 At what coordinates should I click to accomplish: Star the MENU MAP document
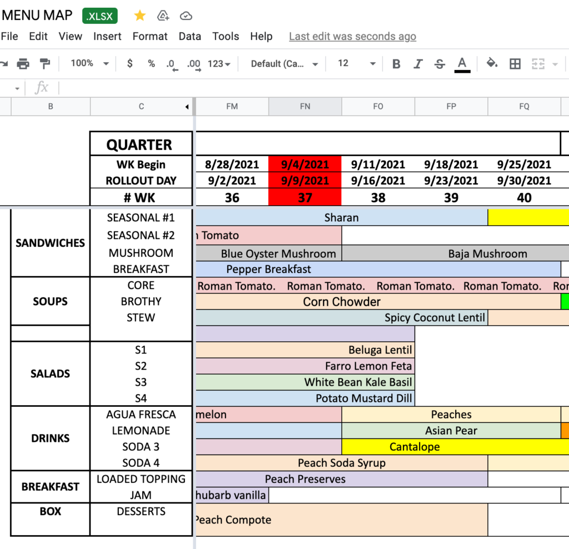[x=139, y=16]
